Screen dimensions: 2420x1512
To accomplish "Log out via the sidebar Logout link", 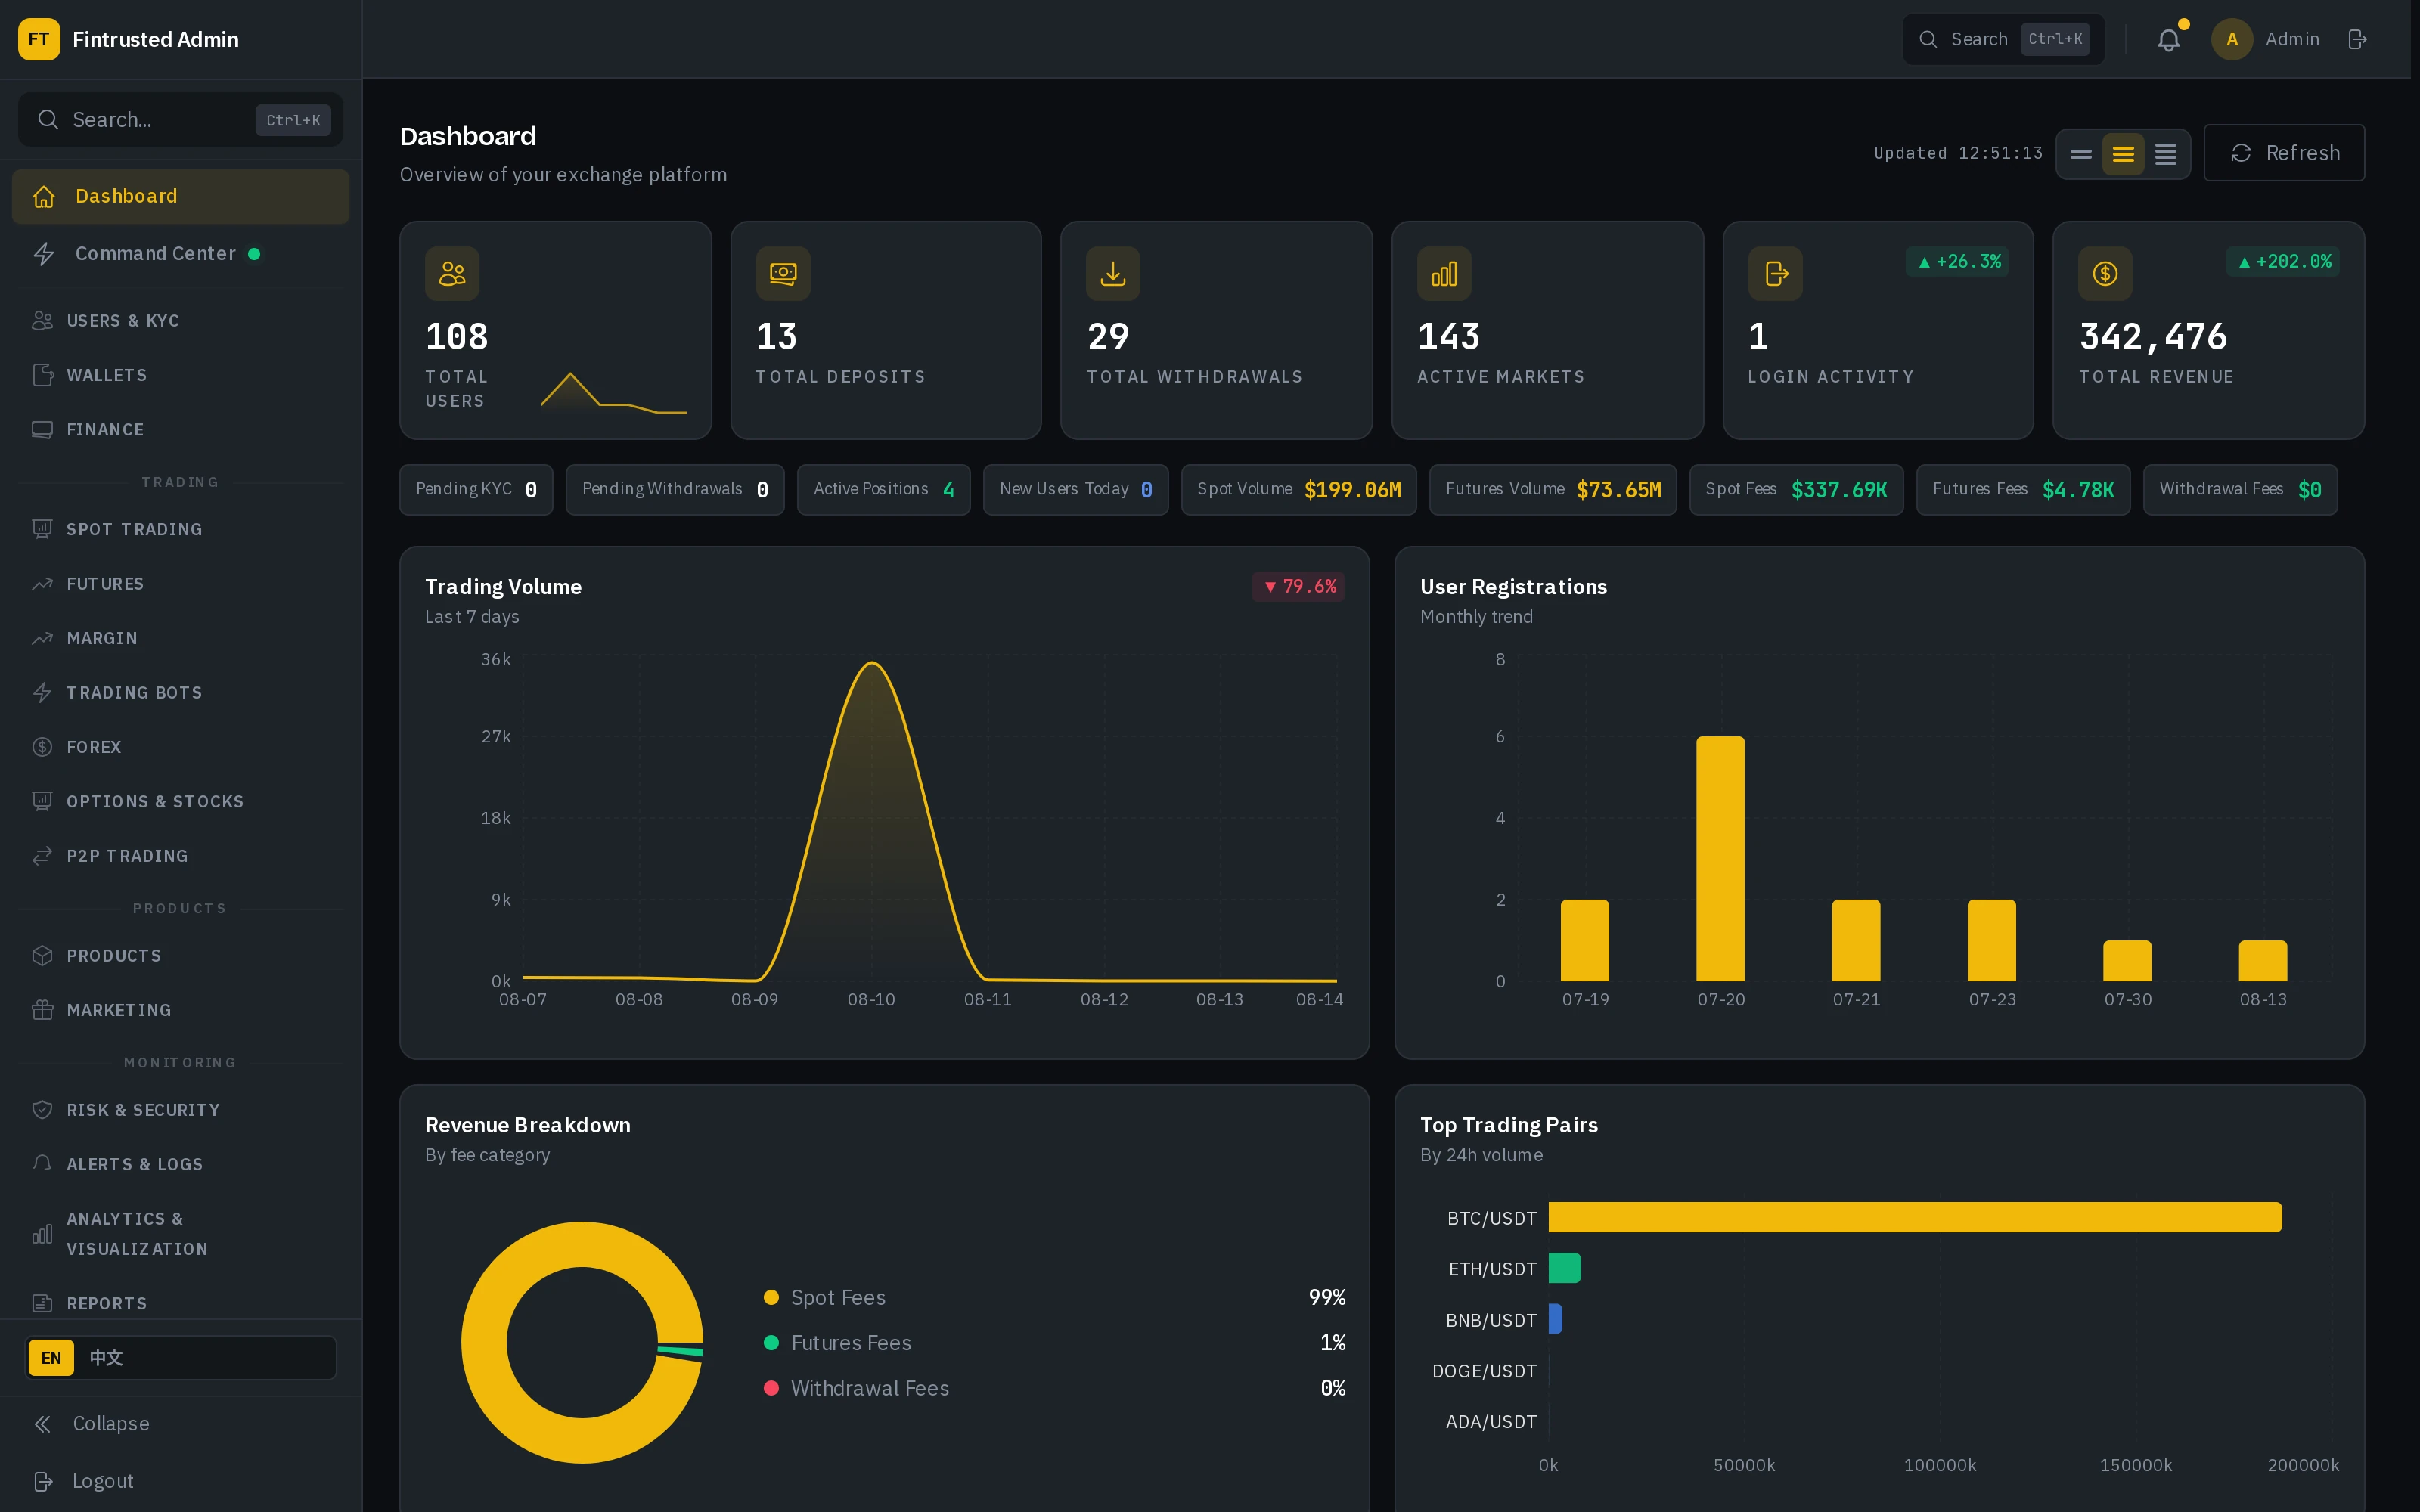I will 180,1481.
